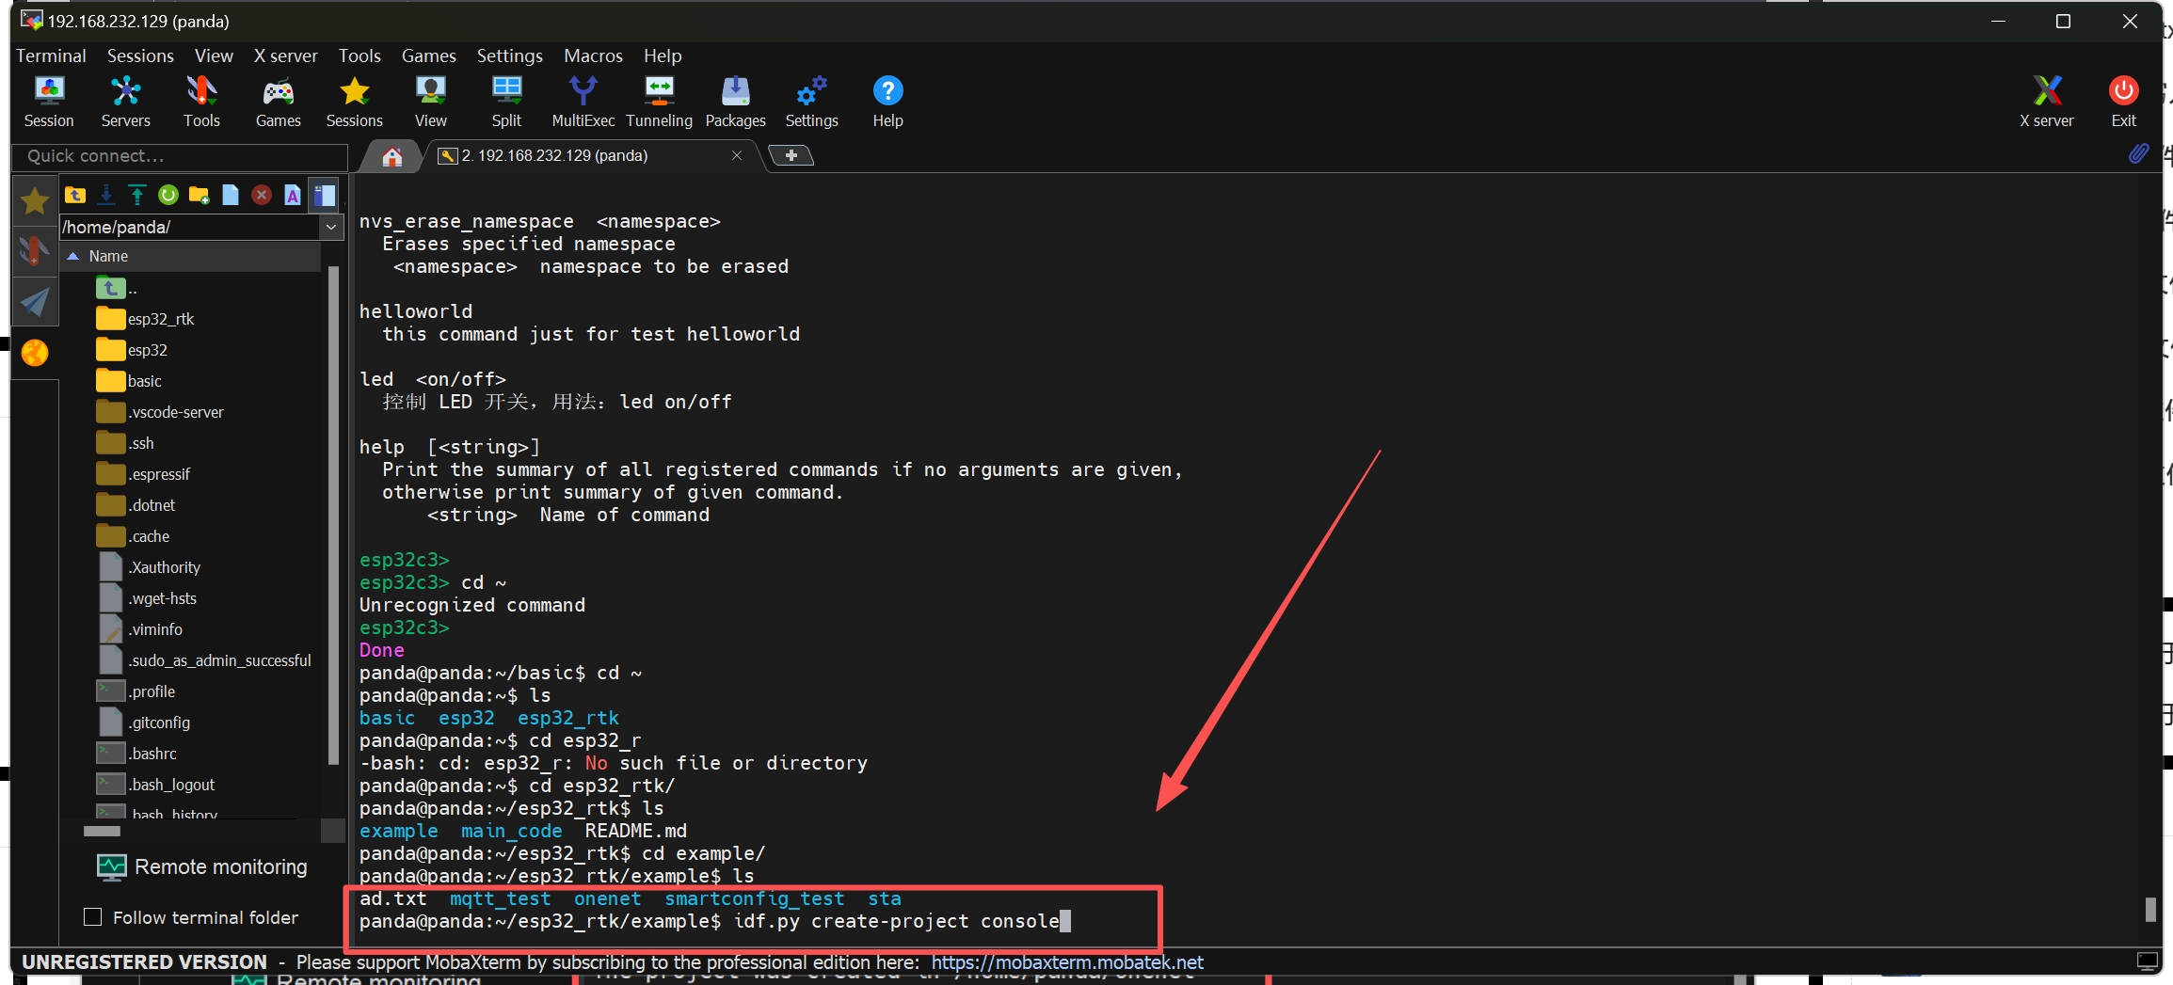Click the Split terminal toolbar icon
Viewport: 2173px width, 985px height.
[x=506, y=102]
